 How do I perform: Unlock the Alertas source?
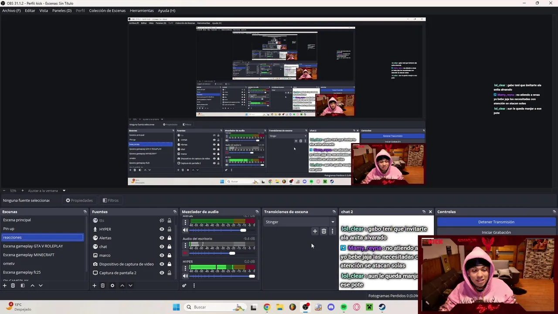pyautogui.click(x=169, y=238)
